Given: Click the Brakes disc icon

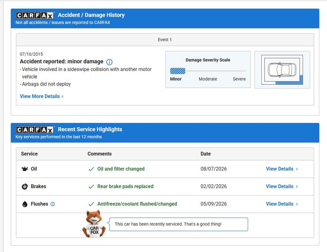Looking at the screenshot, I should [25, 186].
